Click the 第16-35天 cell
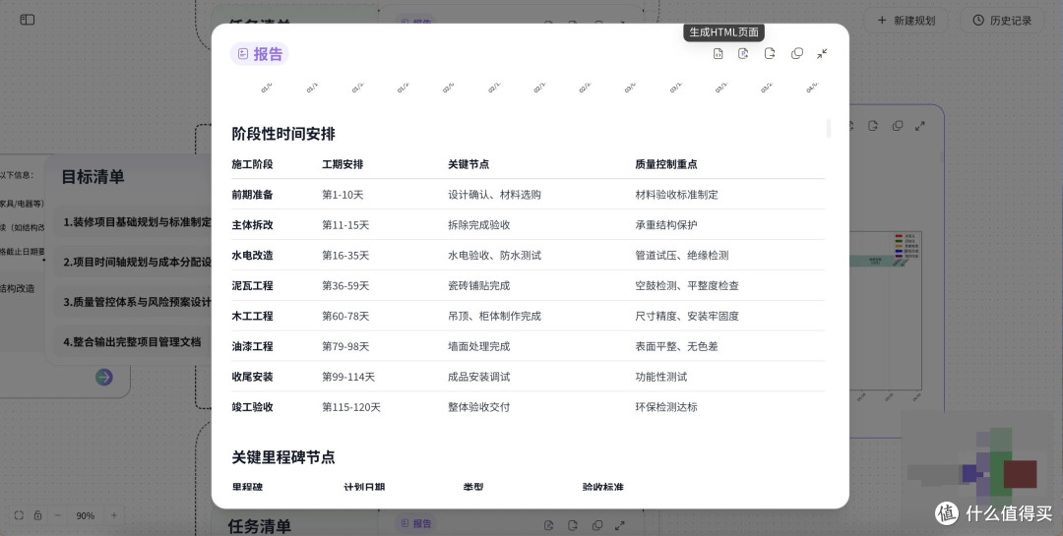 (345, 255)
